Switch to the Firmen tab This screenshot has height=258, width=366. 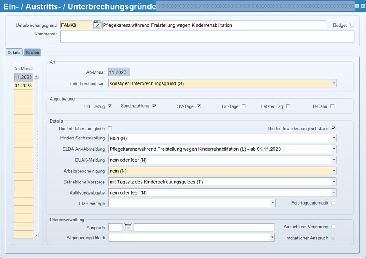(x=33, y=52)
